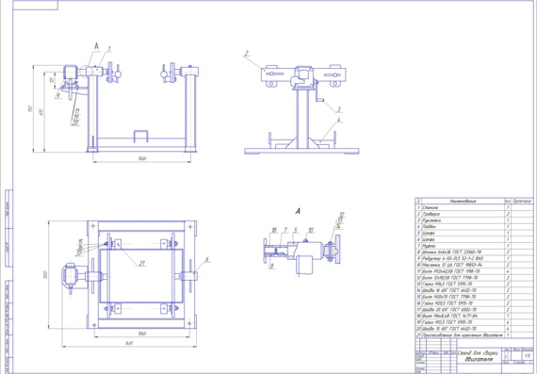
Task: Select the vertical 1000 dimension beside the top view
Action: tap(45, 275)
